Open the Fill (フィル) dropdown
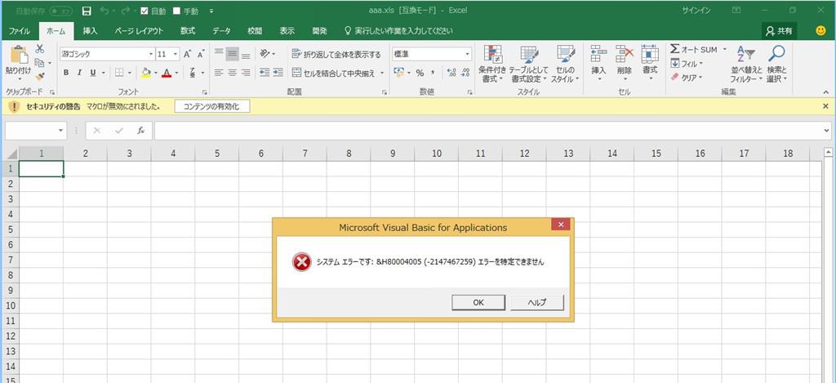This screenshot has width=836, height=383. pos(687,64)
